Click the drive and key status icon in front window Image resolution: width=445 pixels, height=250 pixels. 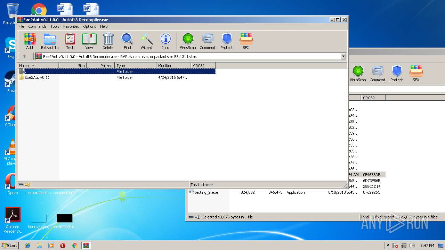24,185
